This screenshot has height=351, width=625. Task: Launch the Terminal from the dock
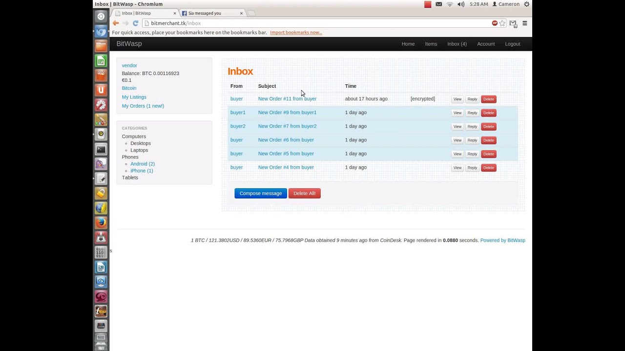click(101, 149)
